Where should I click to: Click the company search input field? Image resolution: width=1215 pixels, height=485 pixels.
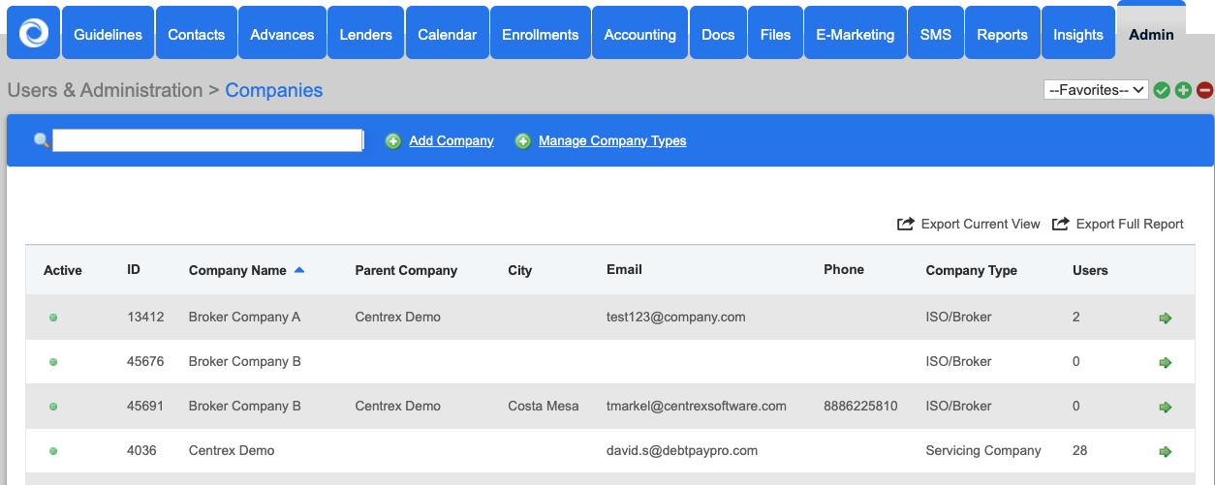tap(207, 140)
